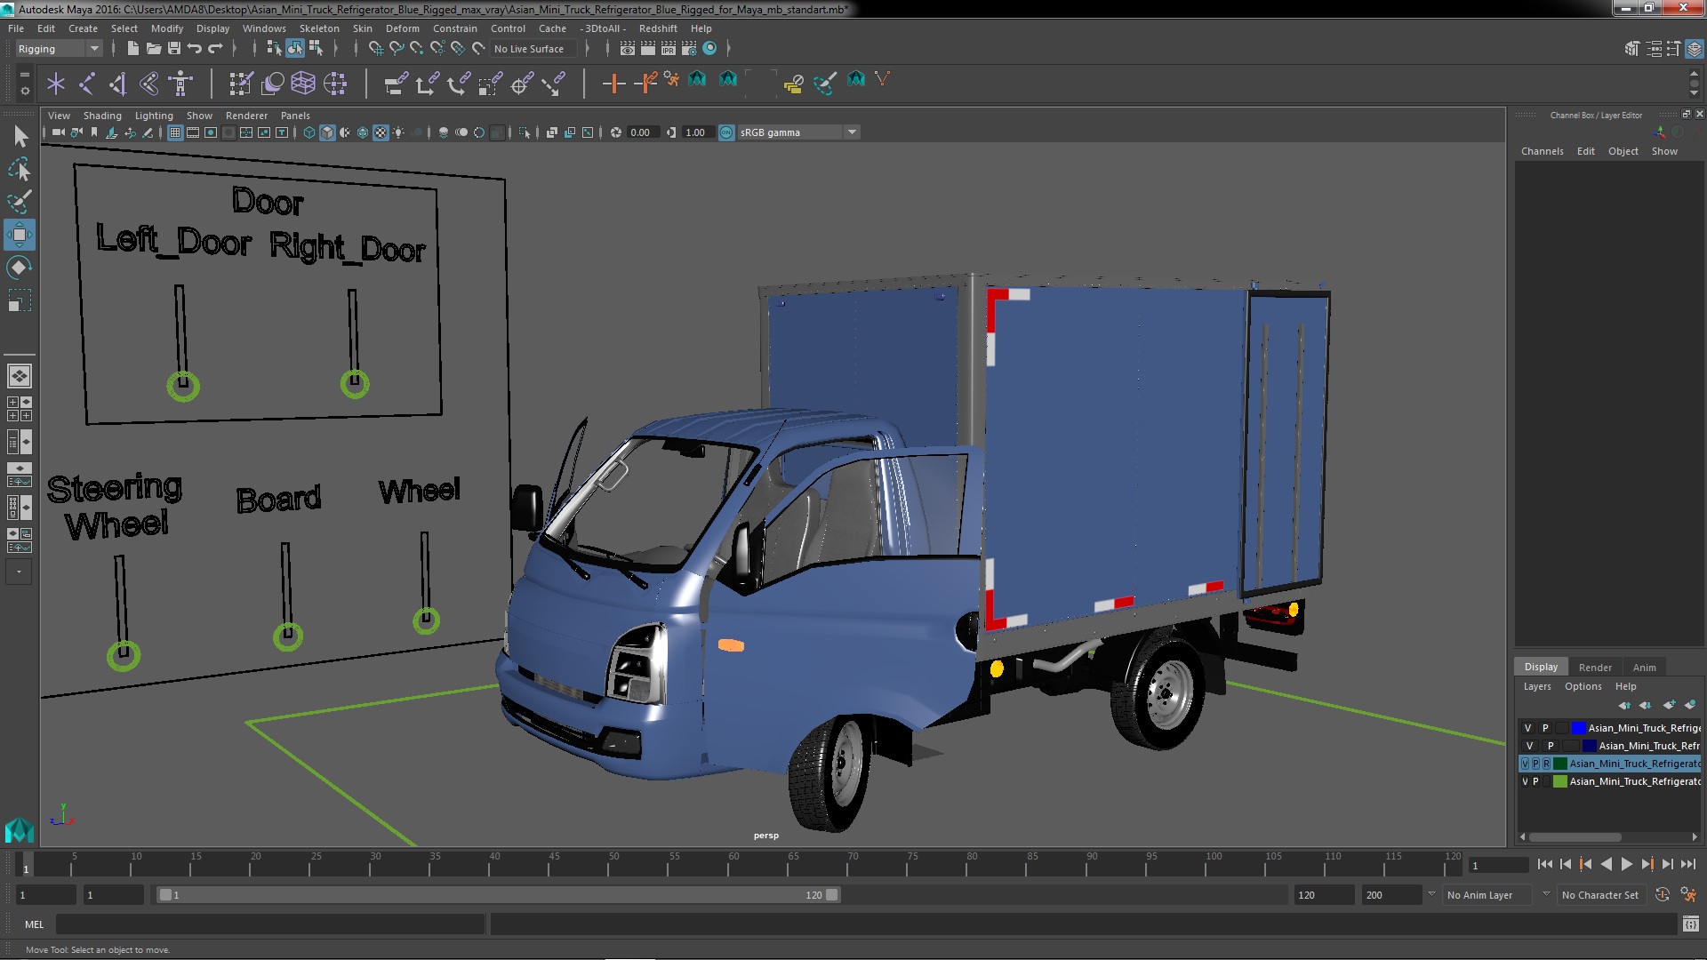
Task: Open the HumanIK figure shelf icon
Action: pos(180,84)
